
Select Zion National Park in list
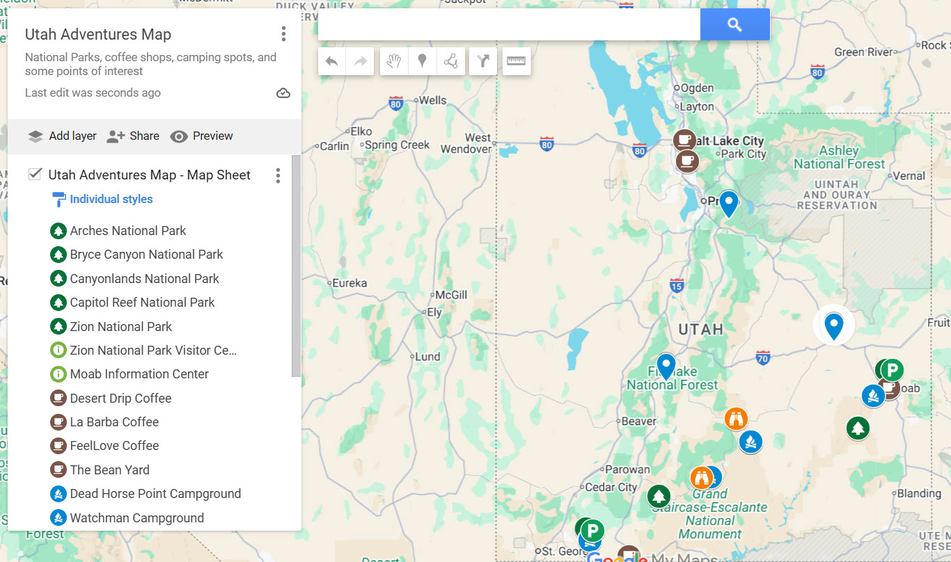[121, 327]
